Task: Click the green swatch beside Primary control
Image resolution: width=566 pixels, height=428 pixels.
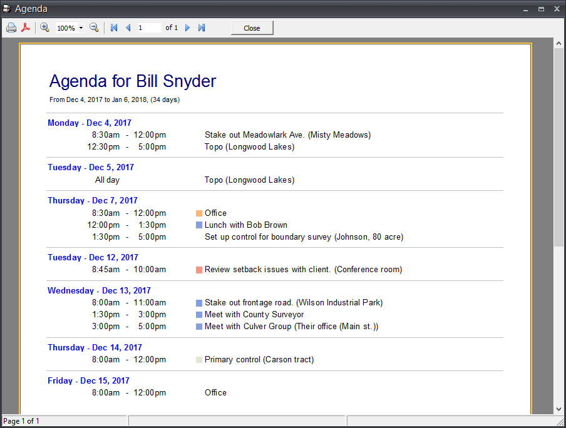Action: (198, 359)
